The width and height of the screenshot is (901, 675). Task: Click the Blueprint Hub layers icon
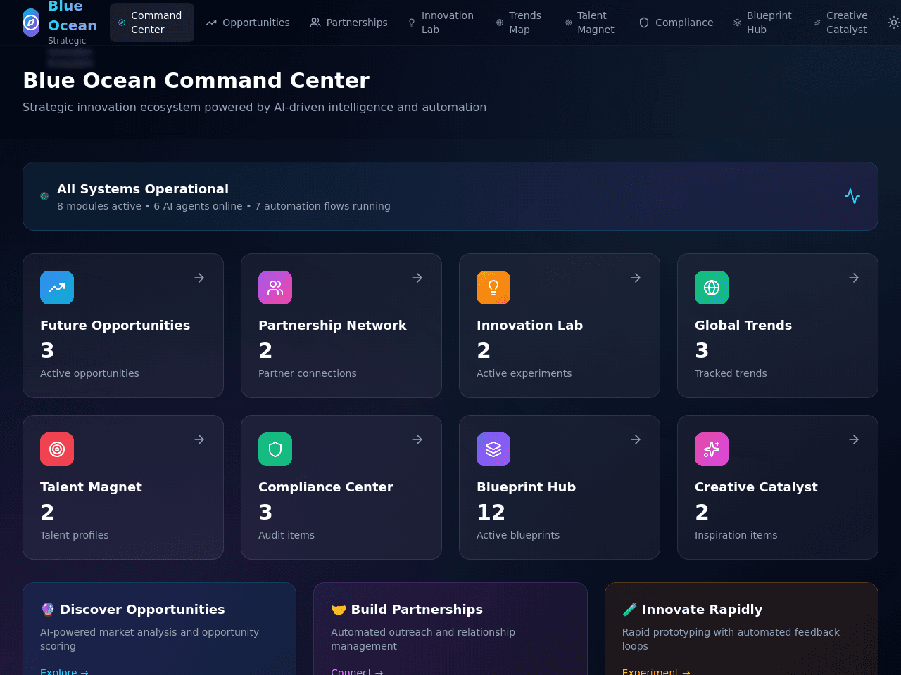coord(493,449)
